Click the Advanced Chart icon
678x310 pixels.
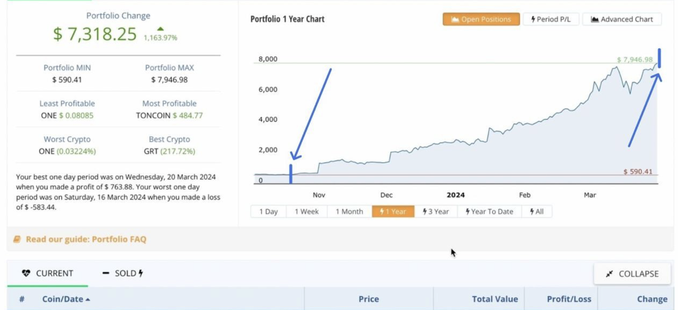point(594,19)
